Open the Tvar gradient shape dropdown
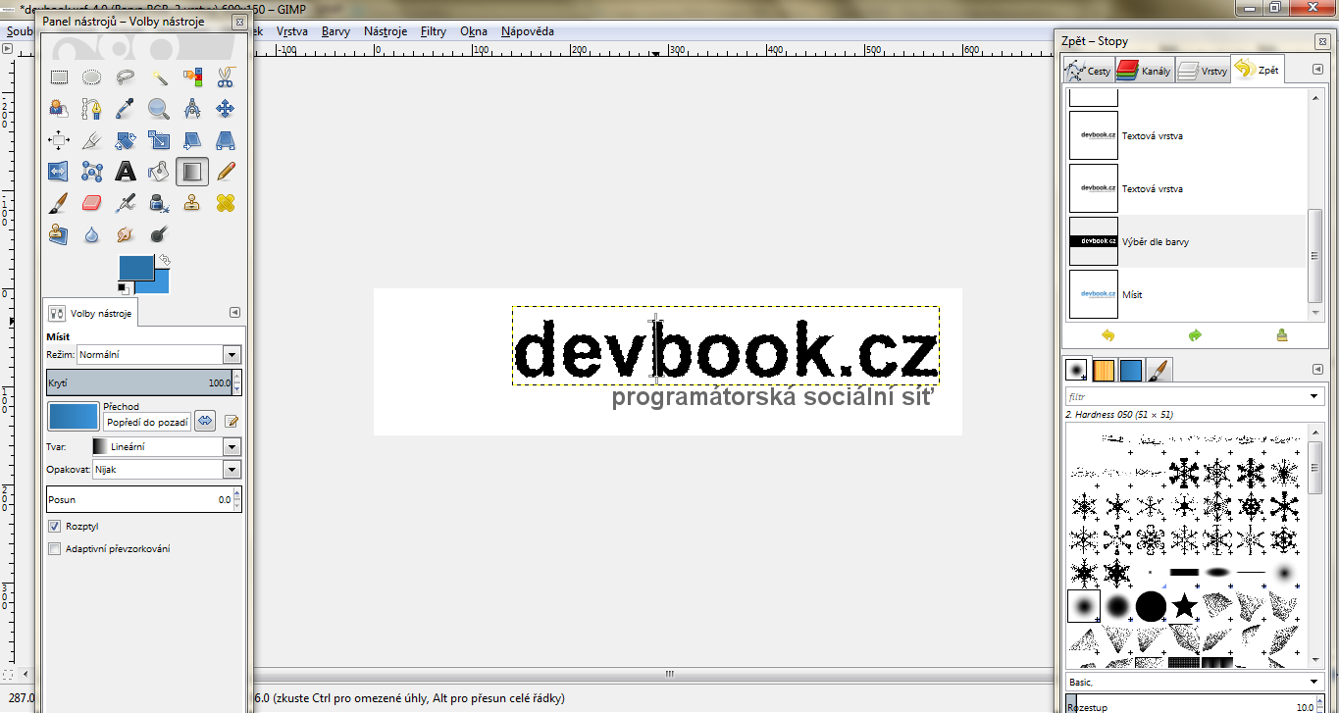1339x713 pixels. click(232, 446)
